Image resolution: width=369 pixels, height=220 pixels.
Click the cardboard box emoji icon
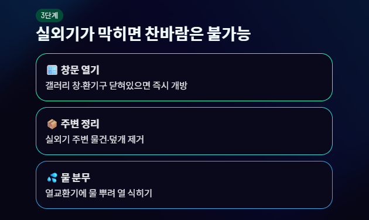coord(52,124)
